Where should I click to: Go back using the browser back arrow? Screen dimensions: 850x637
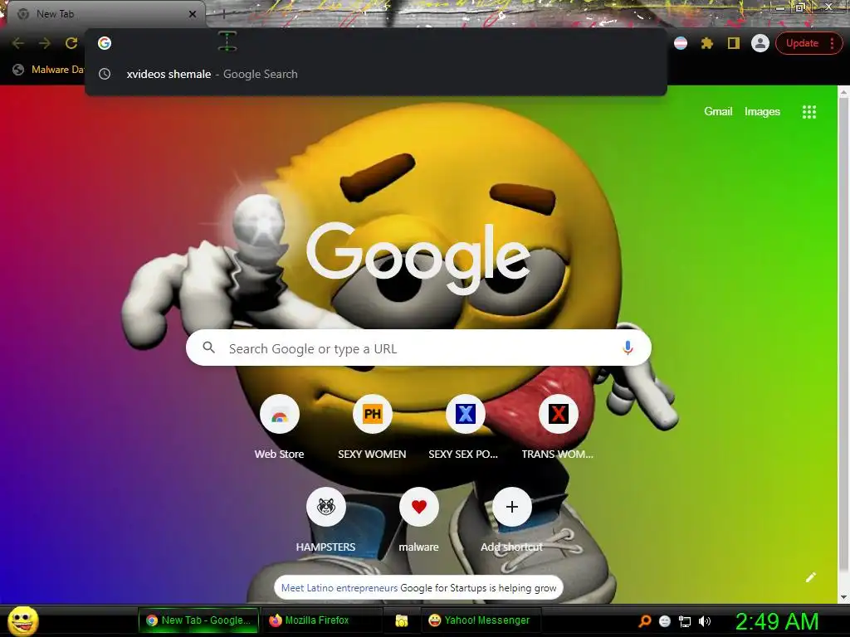[x=18, y=43]
